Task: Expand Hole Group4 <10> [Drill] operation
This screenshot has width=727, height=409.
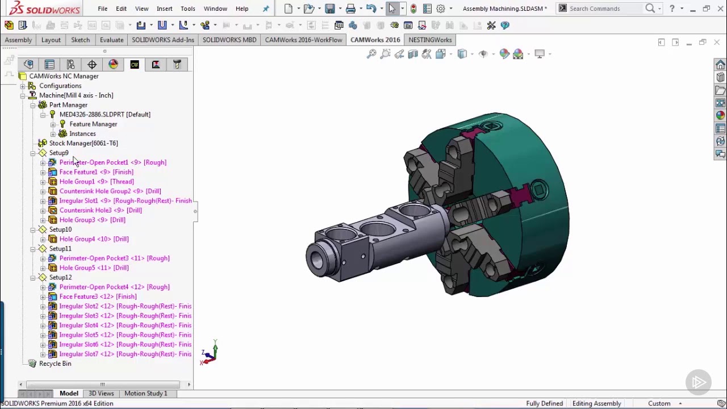Action: point(43,239)
